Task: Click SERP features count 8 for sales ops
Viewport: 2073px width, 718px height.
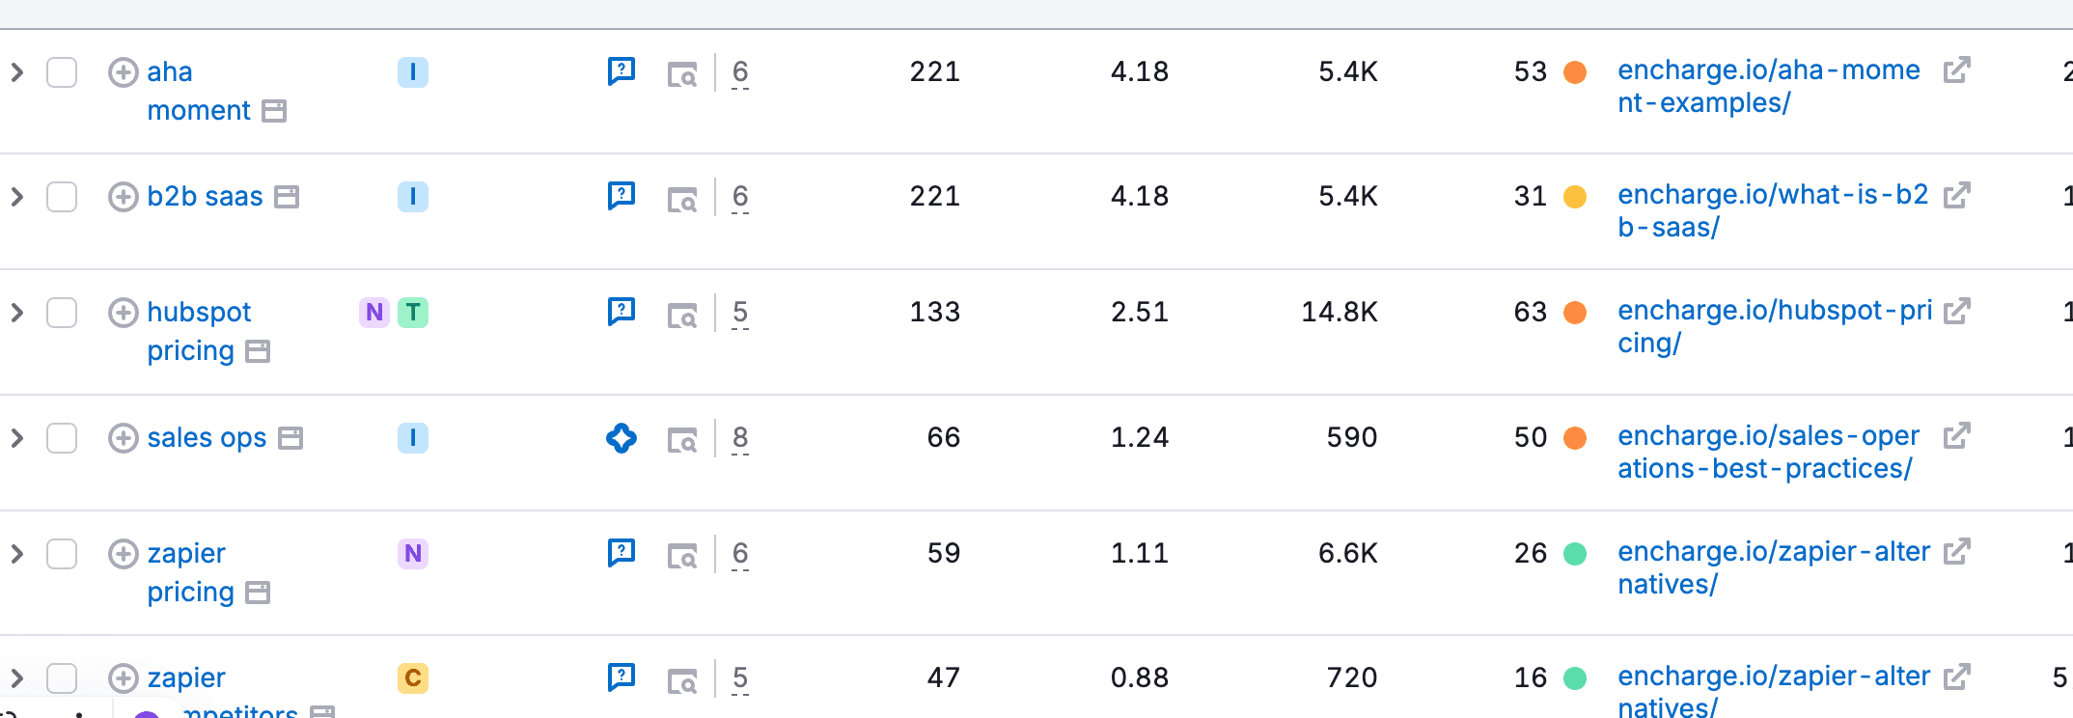Action: (740, 438)
